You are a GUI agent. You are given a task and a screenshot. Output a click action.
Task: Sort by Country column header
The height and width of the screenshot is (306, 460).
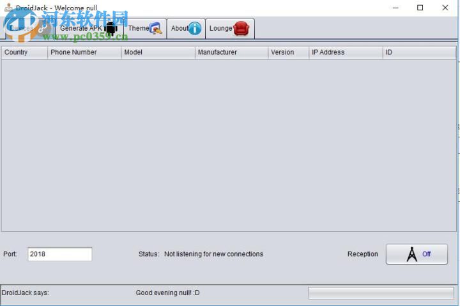[x=25, y=52]
